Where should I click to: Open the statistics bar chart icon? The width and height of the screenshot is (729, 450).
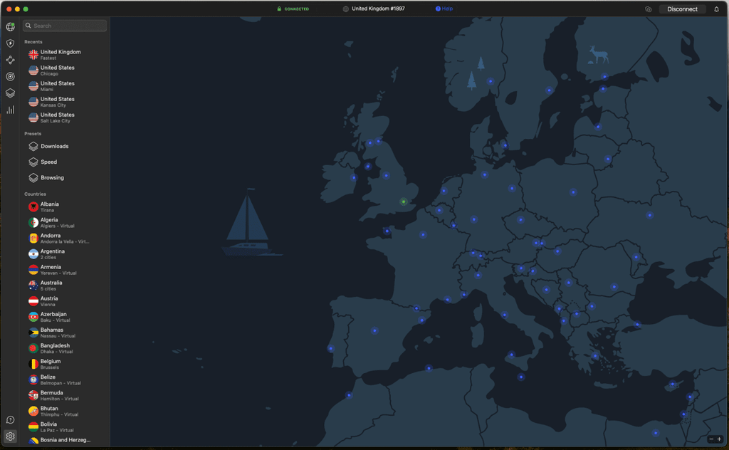(x=10, y=110)
